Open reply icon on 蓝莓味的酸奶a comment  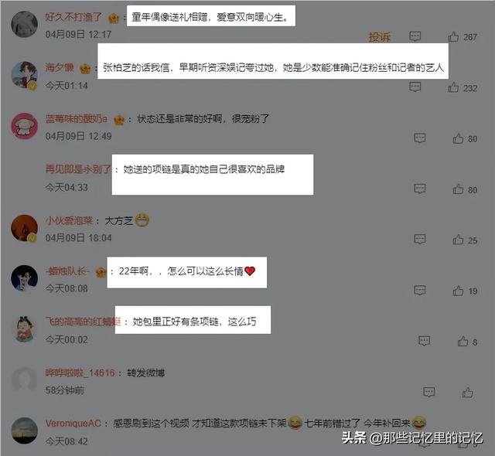click(419, 138)
